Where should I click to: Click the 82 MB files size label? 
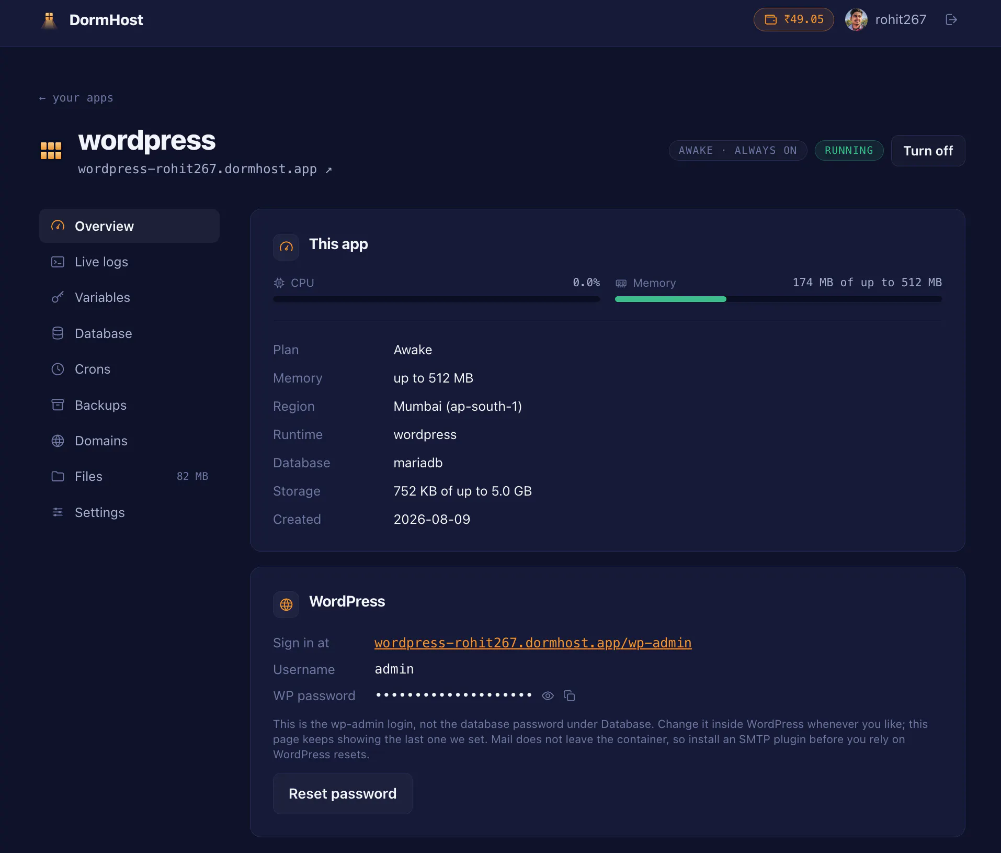click(x=192, y=476)
